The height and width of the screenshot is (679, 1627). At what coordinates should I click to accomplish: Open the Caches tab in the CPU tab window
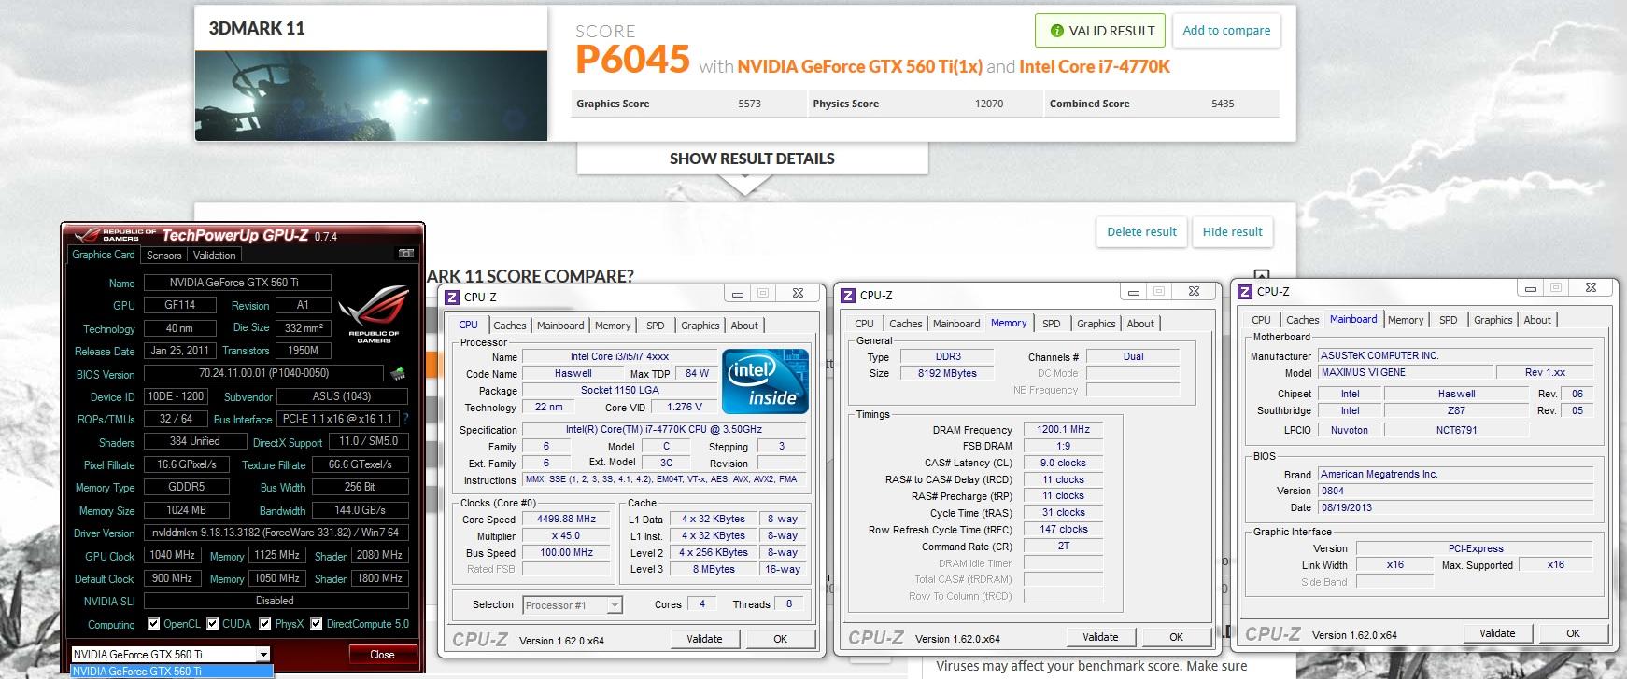(509, 326)
